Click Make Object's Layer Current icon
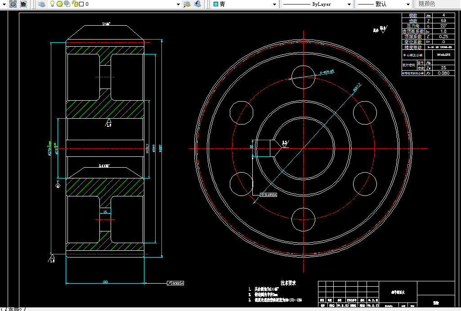The image size is (461, 311). coord(187,4)
